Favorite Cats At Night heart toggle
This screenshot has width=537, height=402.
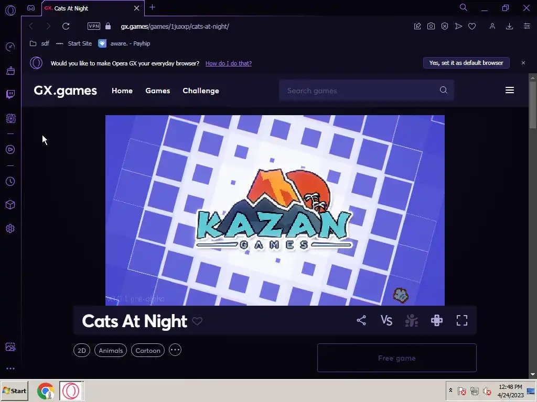coord(197,321)
